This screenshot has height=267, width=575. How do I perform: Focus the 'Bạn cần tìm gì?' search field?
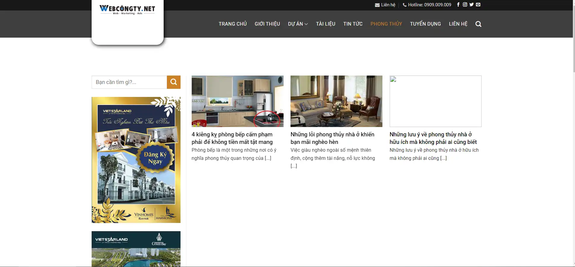click(x=129, y=82)
